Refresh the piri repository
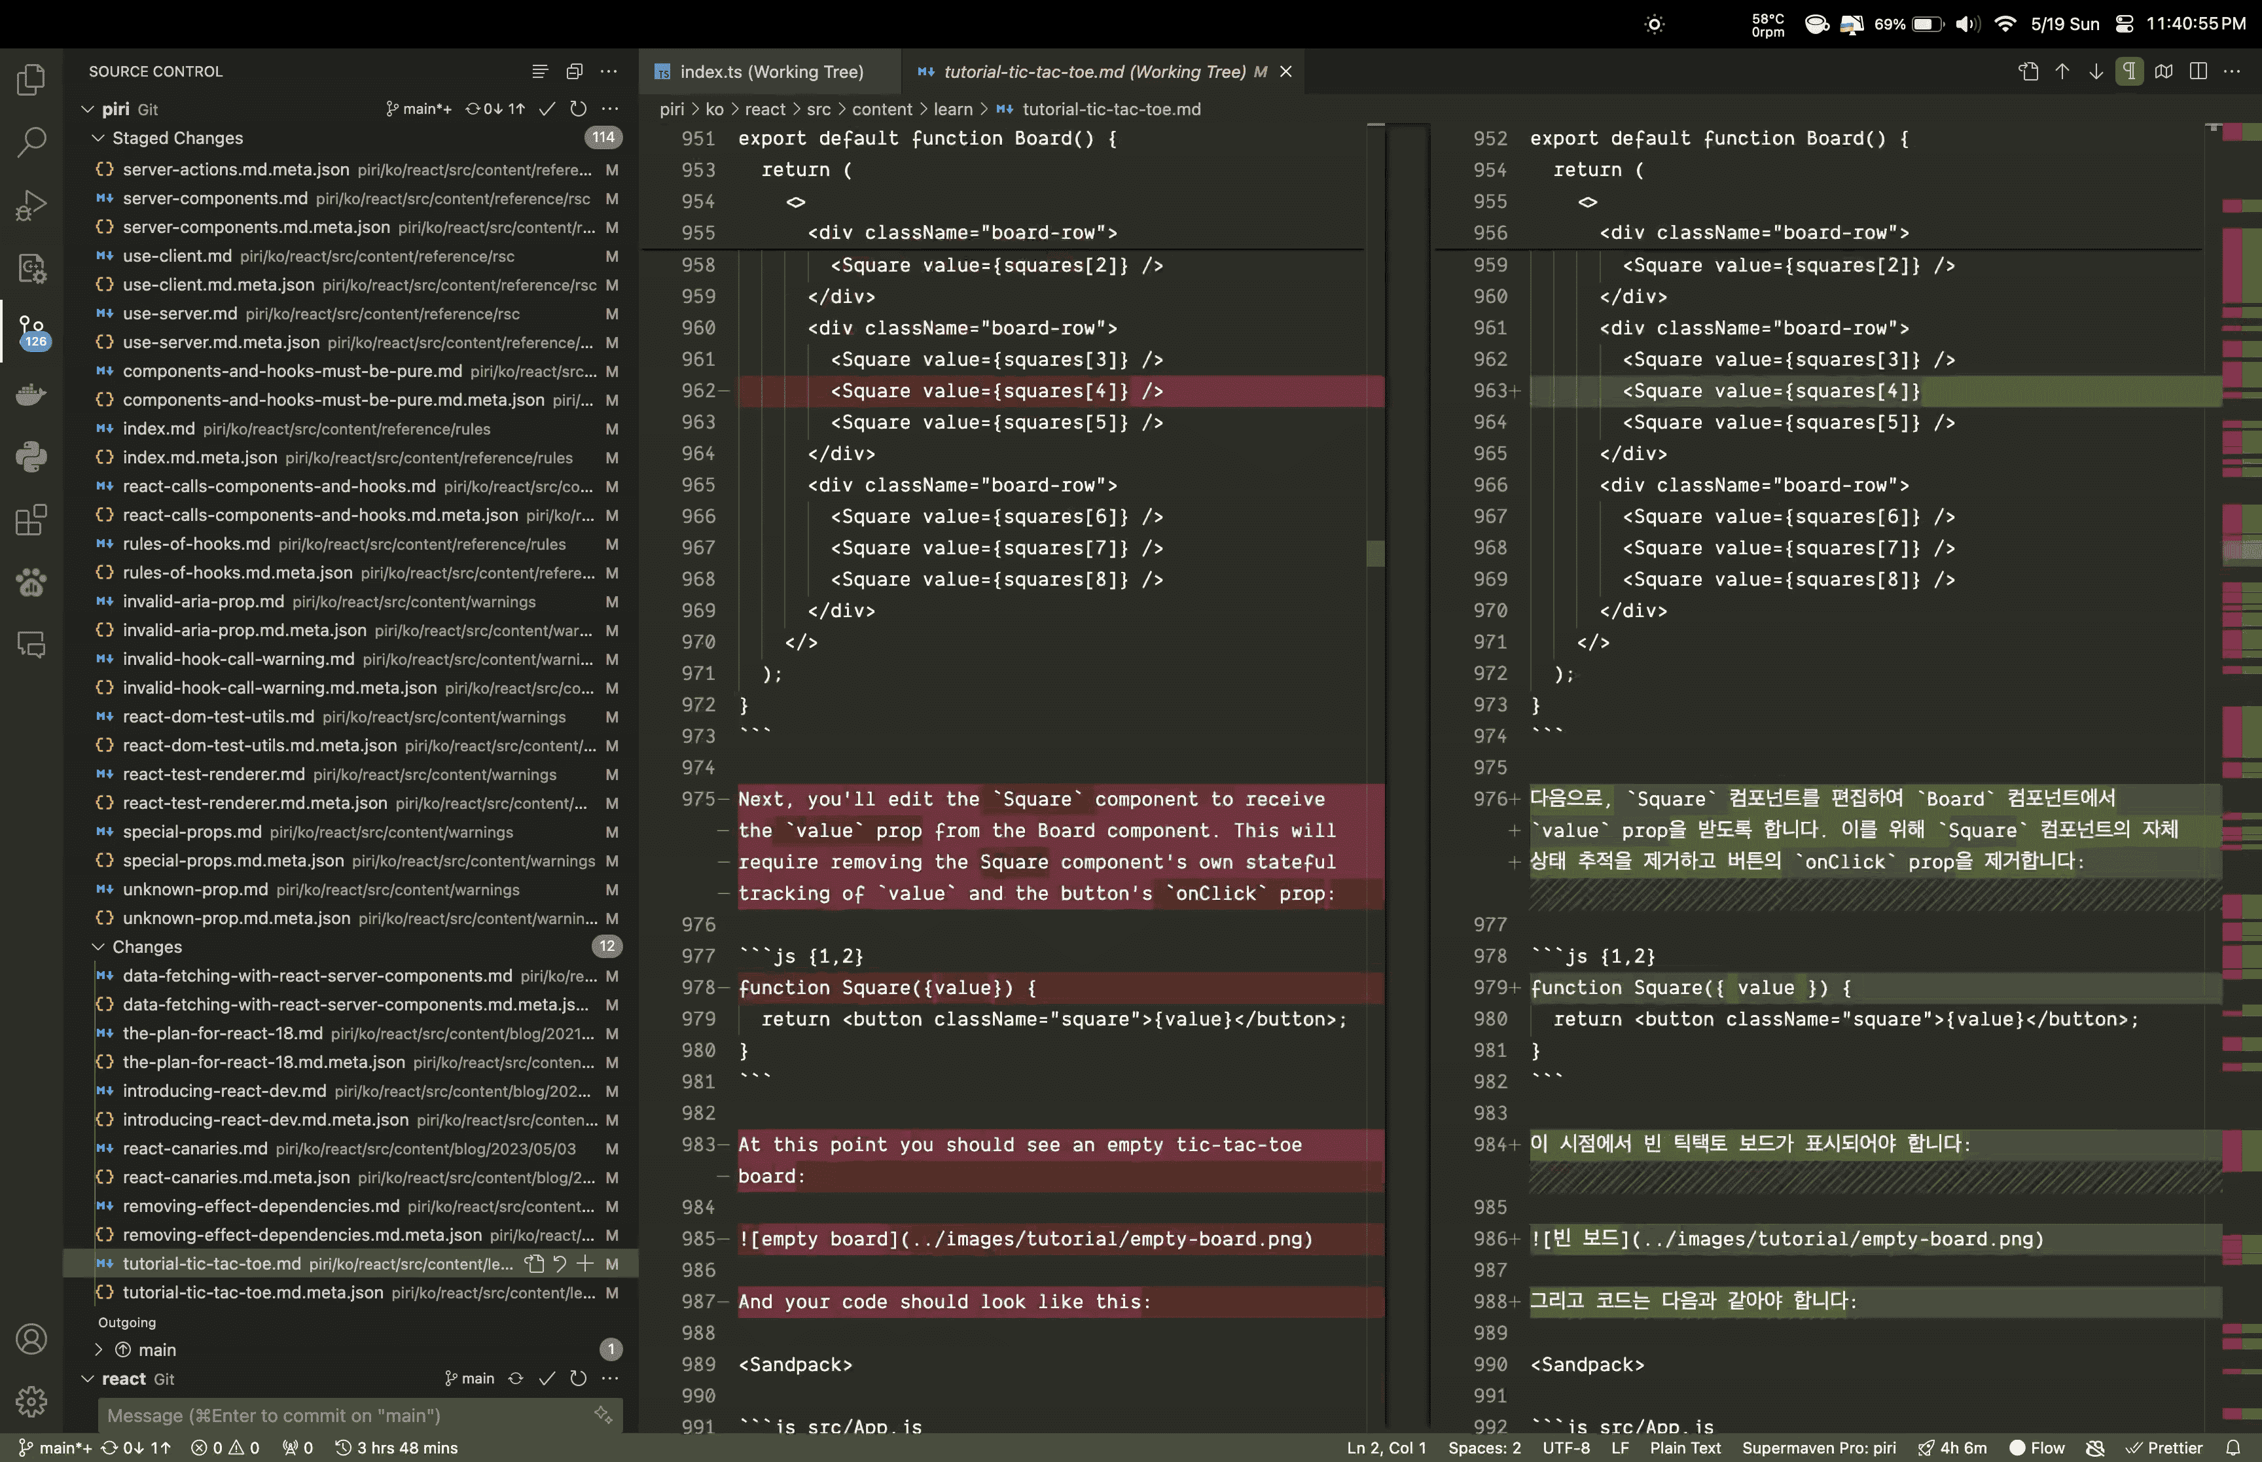Screen dimensions: 2262x1462 (x=578, y=109)
